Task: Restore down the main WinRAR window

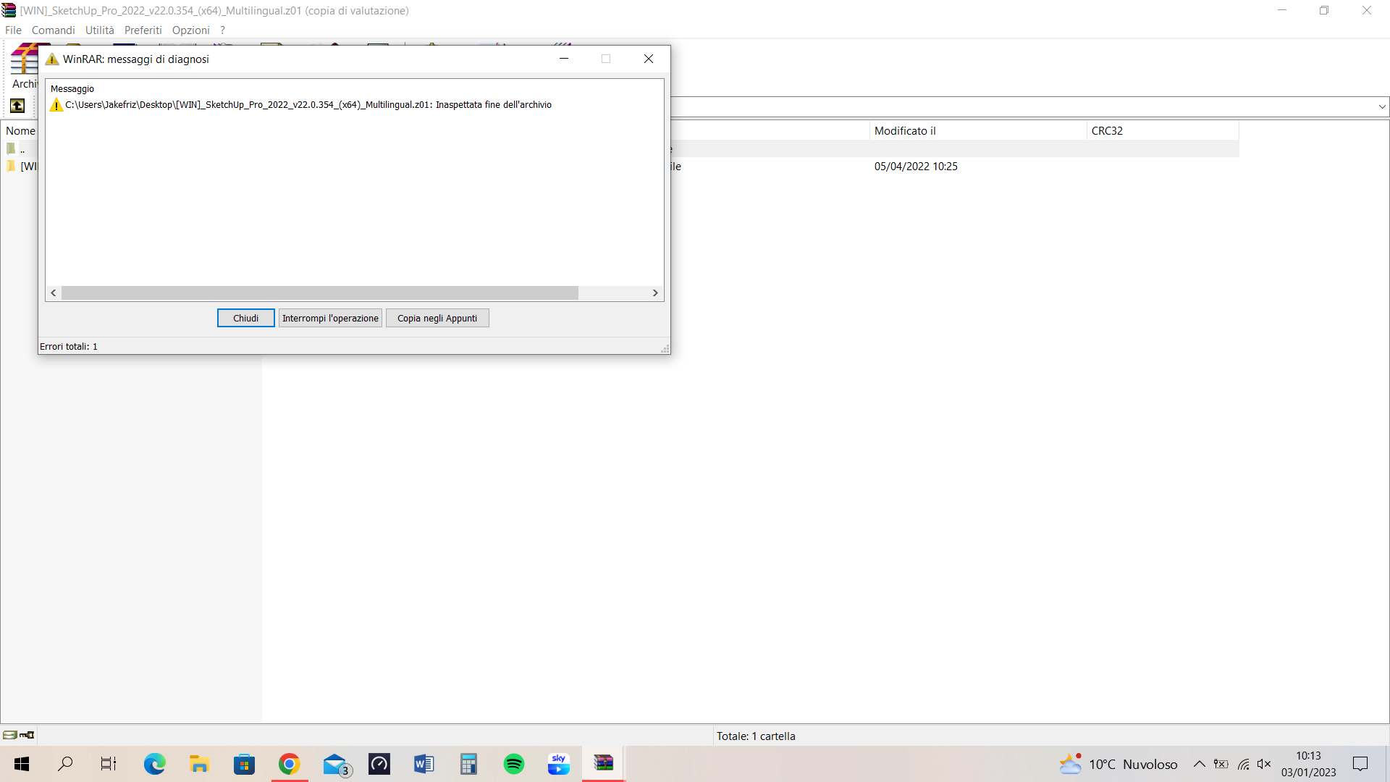Action: (x=1324, y=10)
